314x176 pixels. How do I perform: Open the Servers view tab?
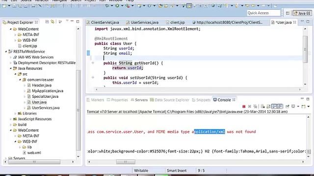point(139,100)
